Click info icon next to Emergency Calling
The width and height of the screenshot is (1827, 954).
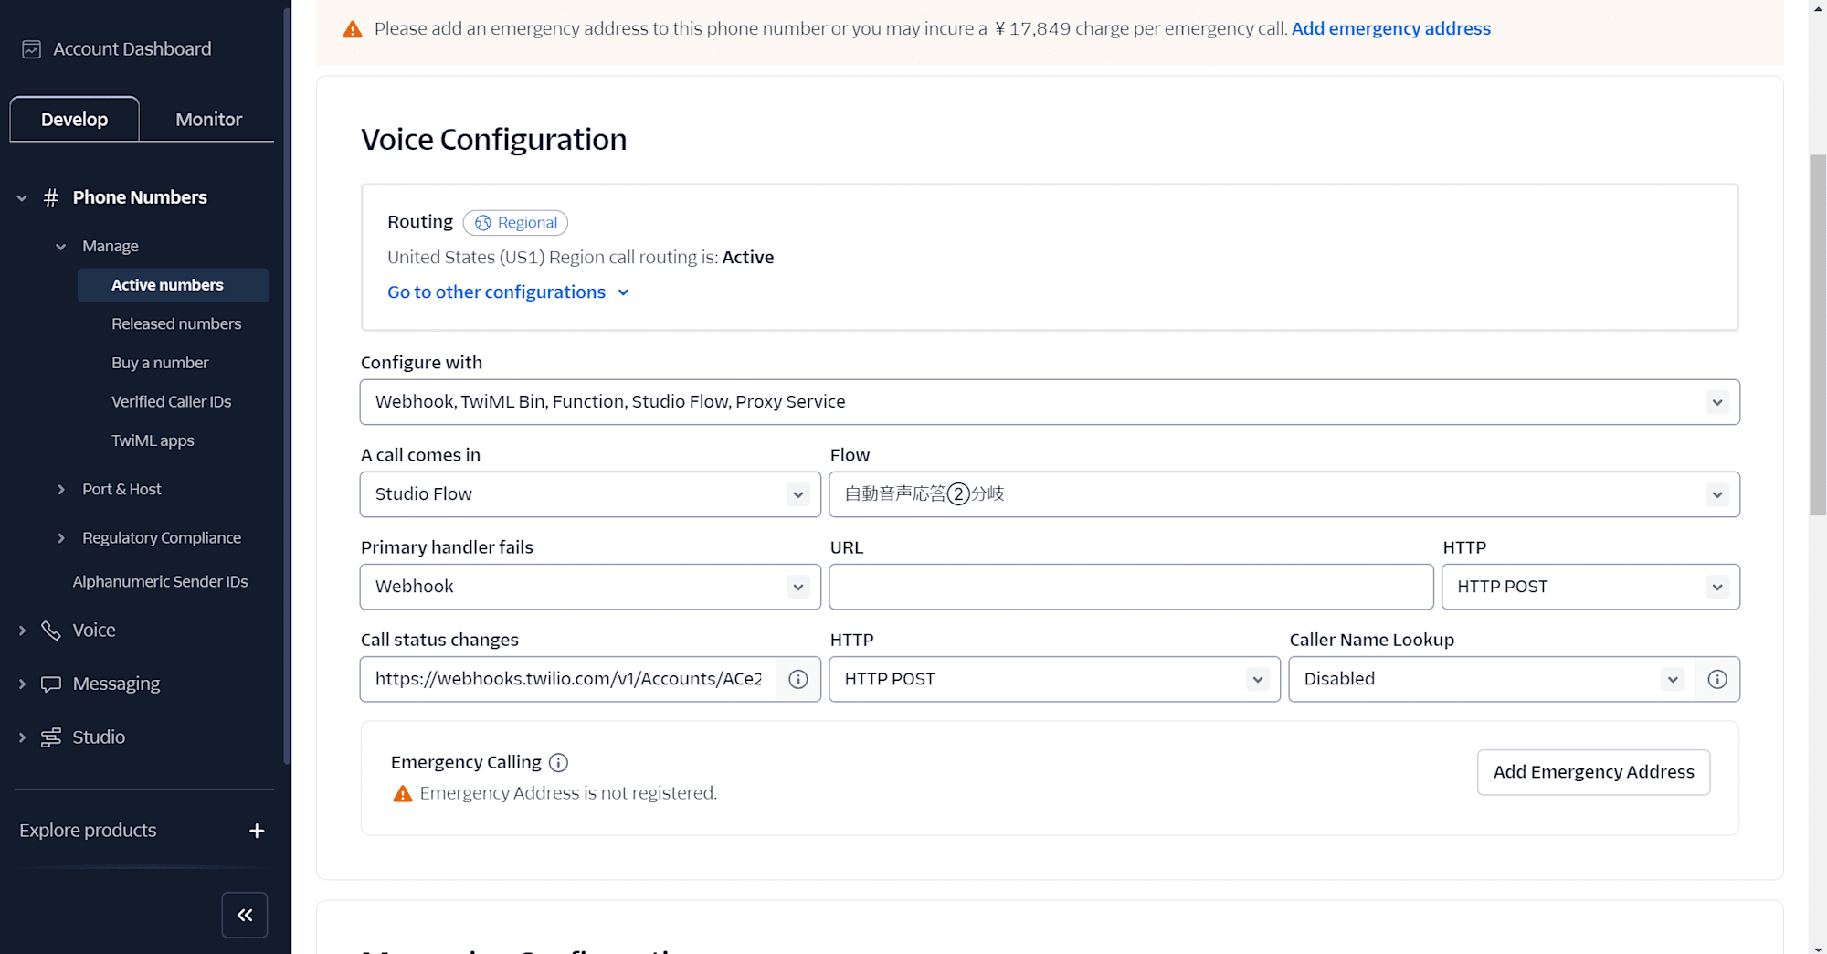(x=559, y=762)
